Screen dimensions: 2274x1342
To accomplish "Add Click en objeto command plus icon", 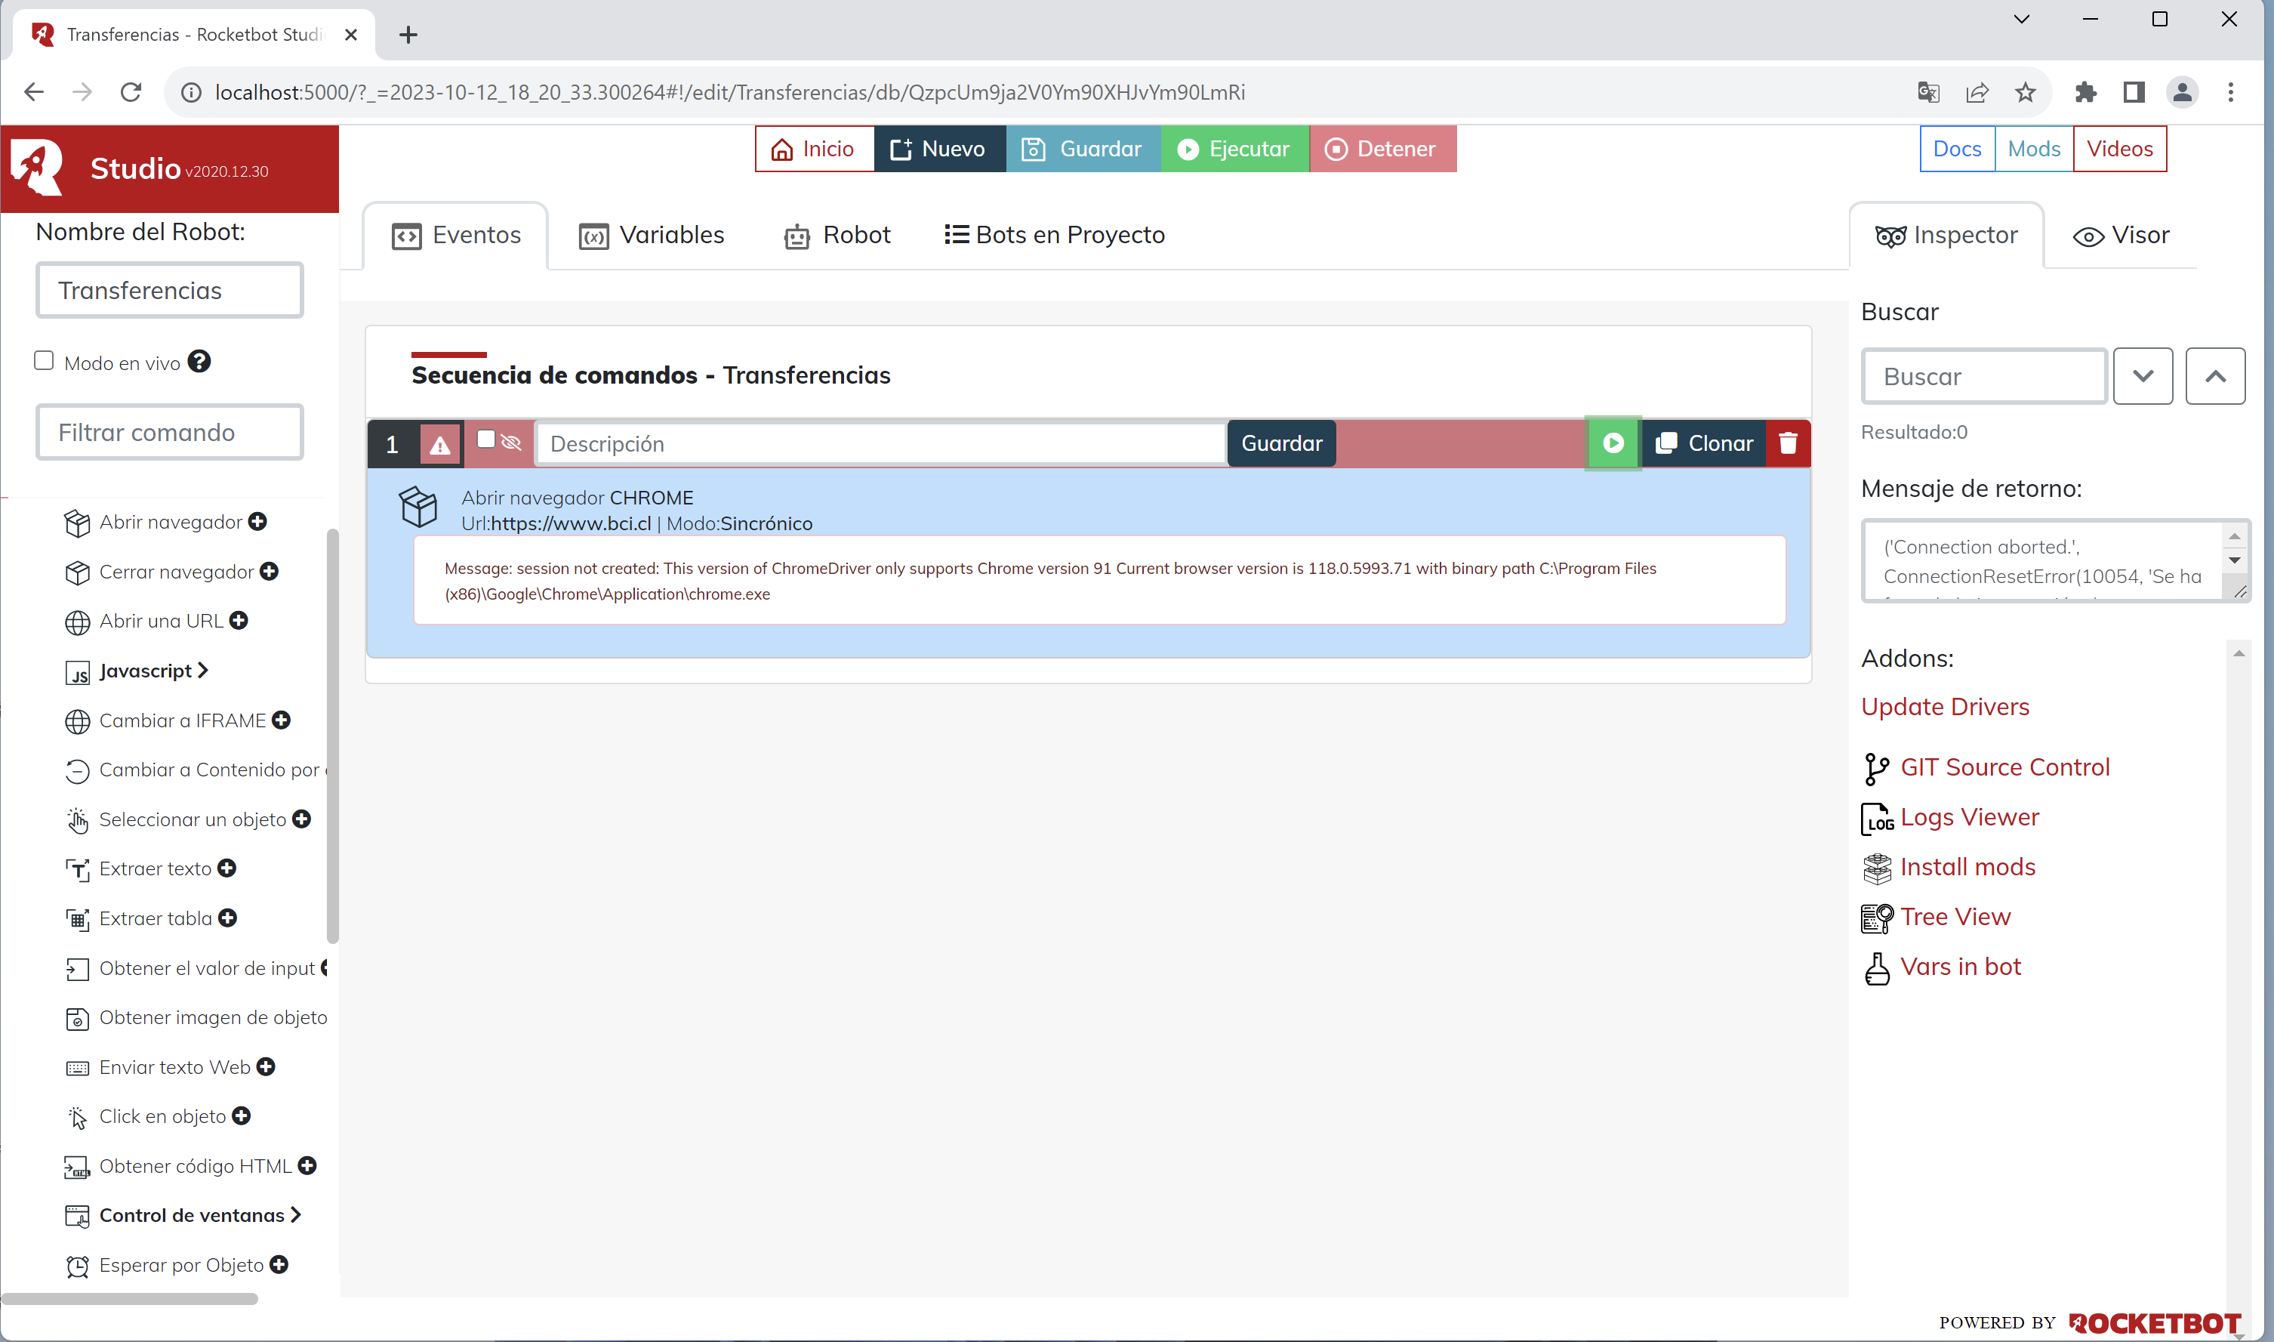I will click(x=242, y=1116).
